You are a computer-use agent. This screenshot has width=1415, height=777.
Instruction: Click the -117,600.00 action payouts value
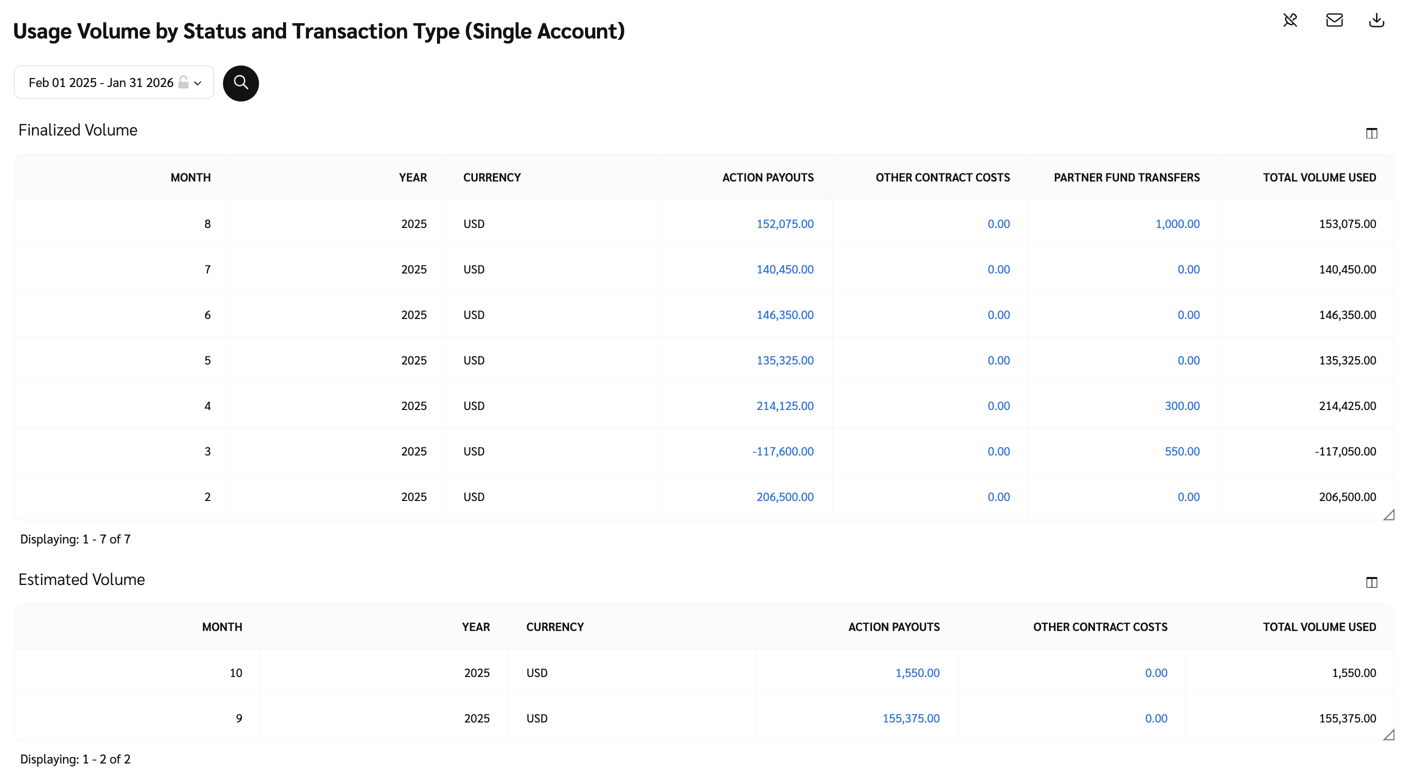(x=782, y=451)
